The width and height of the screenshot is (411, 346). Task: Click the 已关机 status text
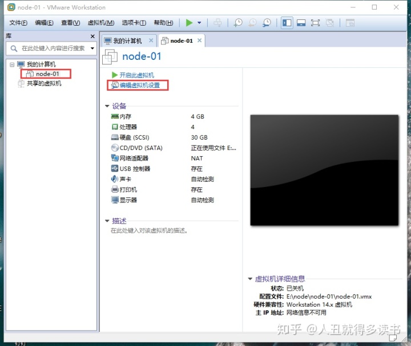(295, 288)
